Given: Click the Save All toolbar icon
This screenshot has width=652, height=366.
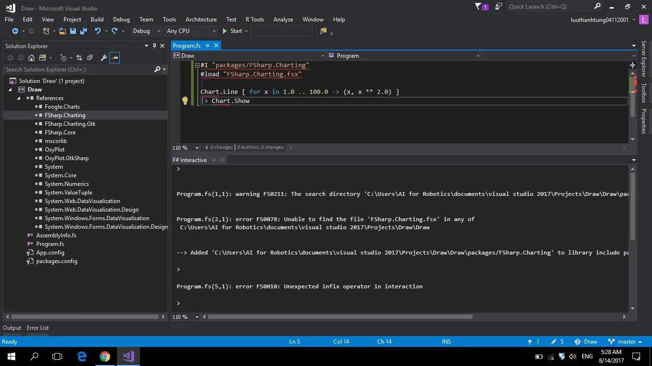Looking at the screenshot, I should point(84,31).
